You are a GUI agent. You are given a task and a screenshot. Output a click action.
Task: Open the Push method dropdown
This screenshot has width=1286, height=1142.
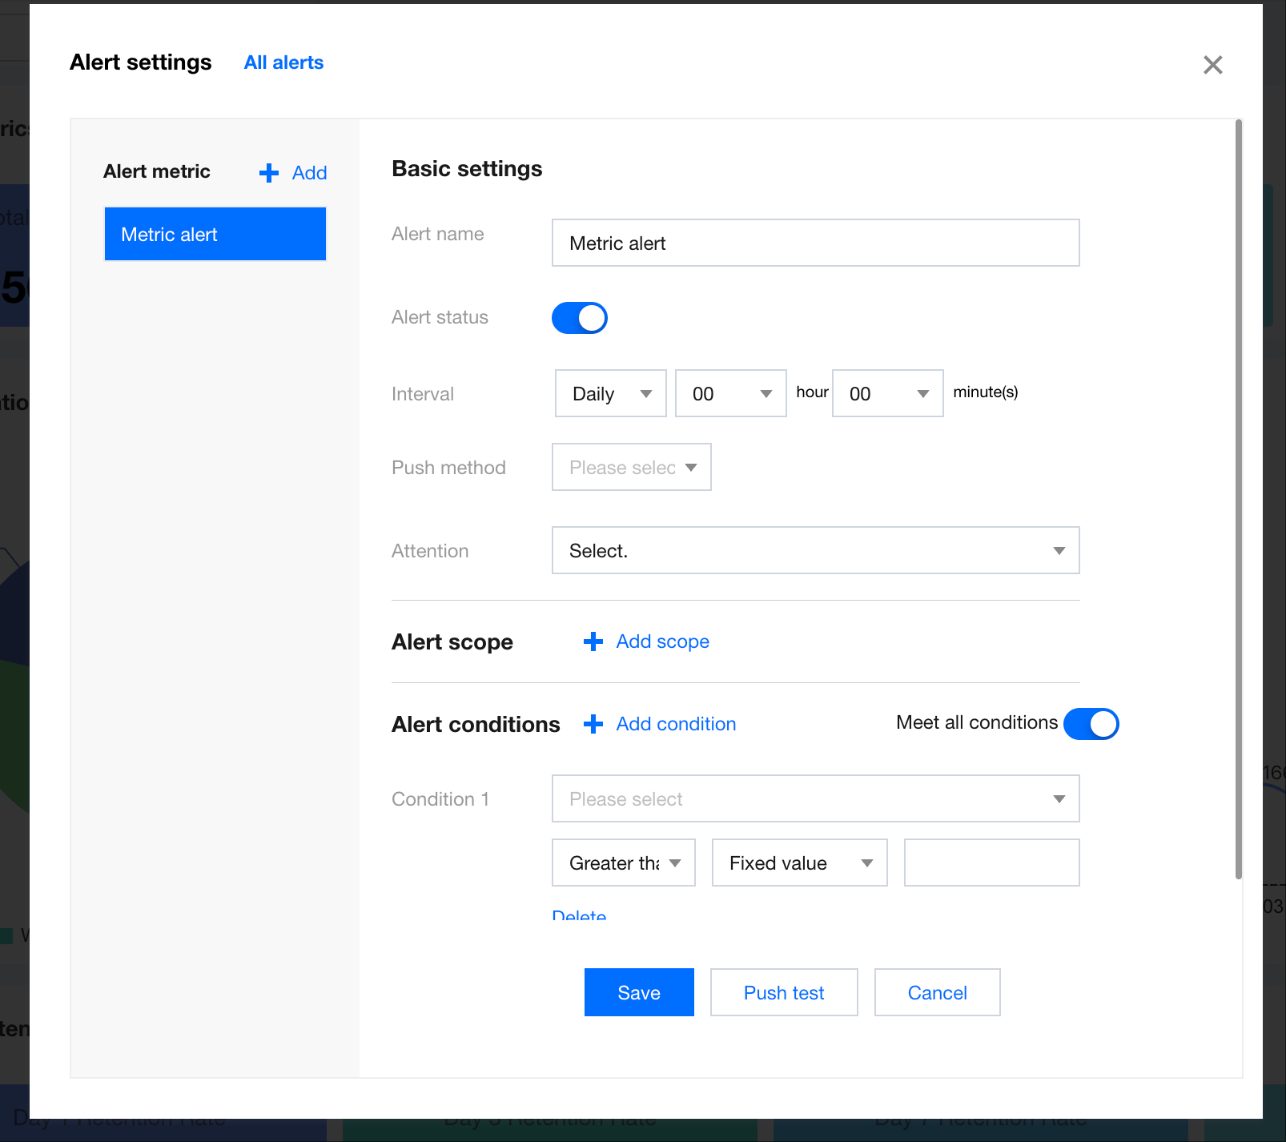point(631,467)
